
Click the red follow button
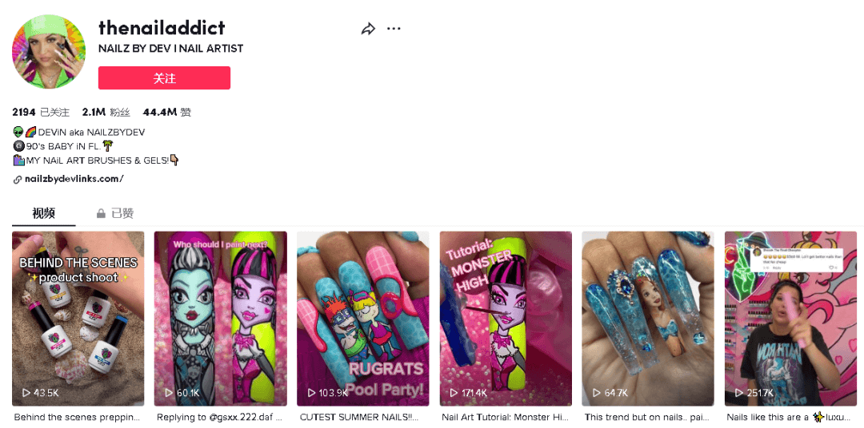point(164,78)
